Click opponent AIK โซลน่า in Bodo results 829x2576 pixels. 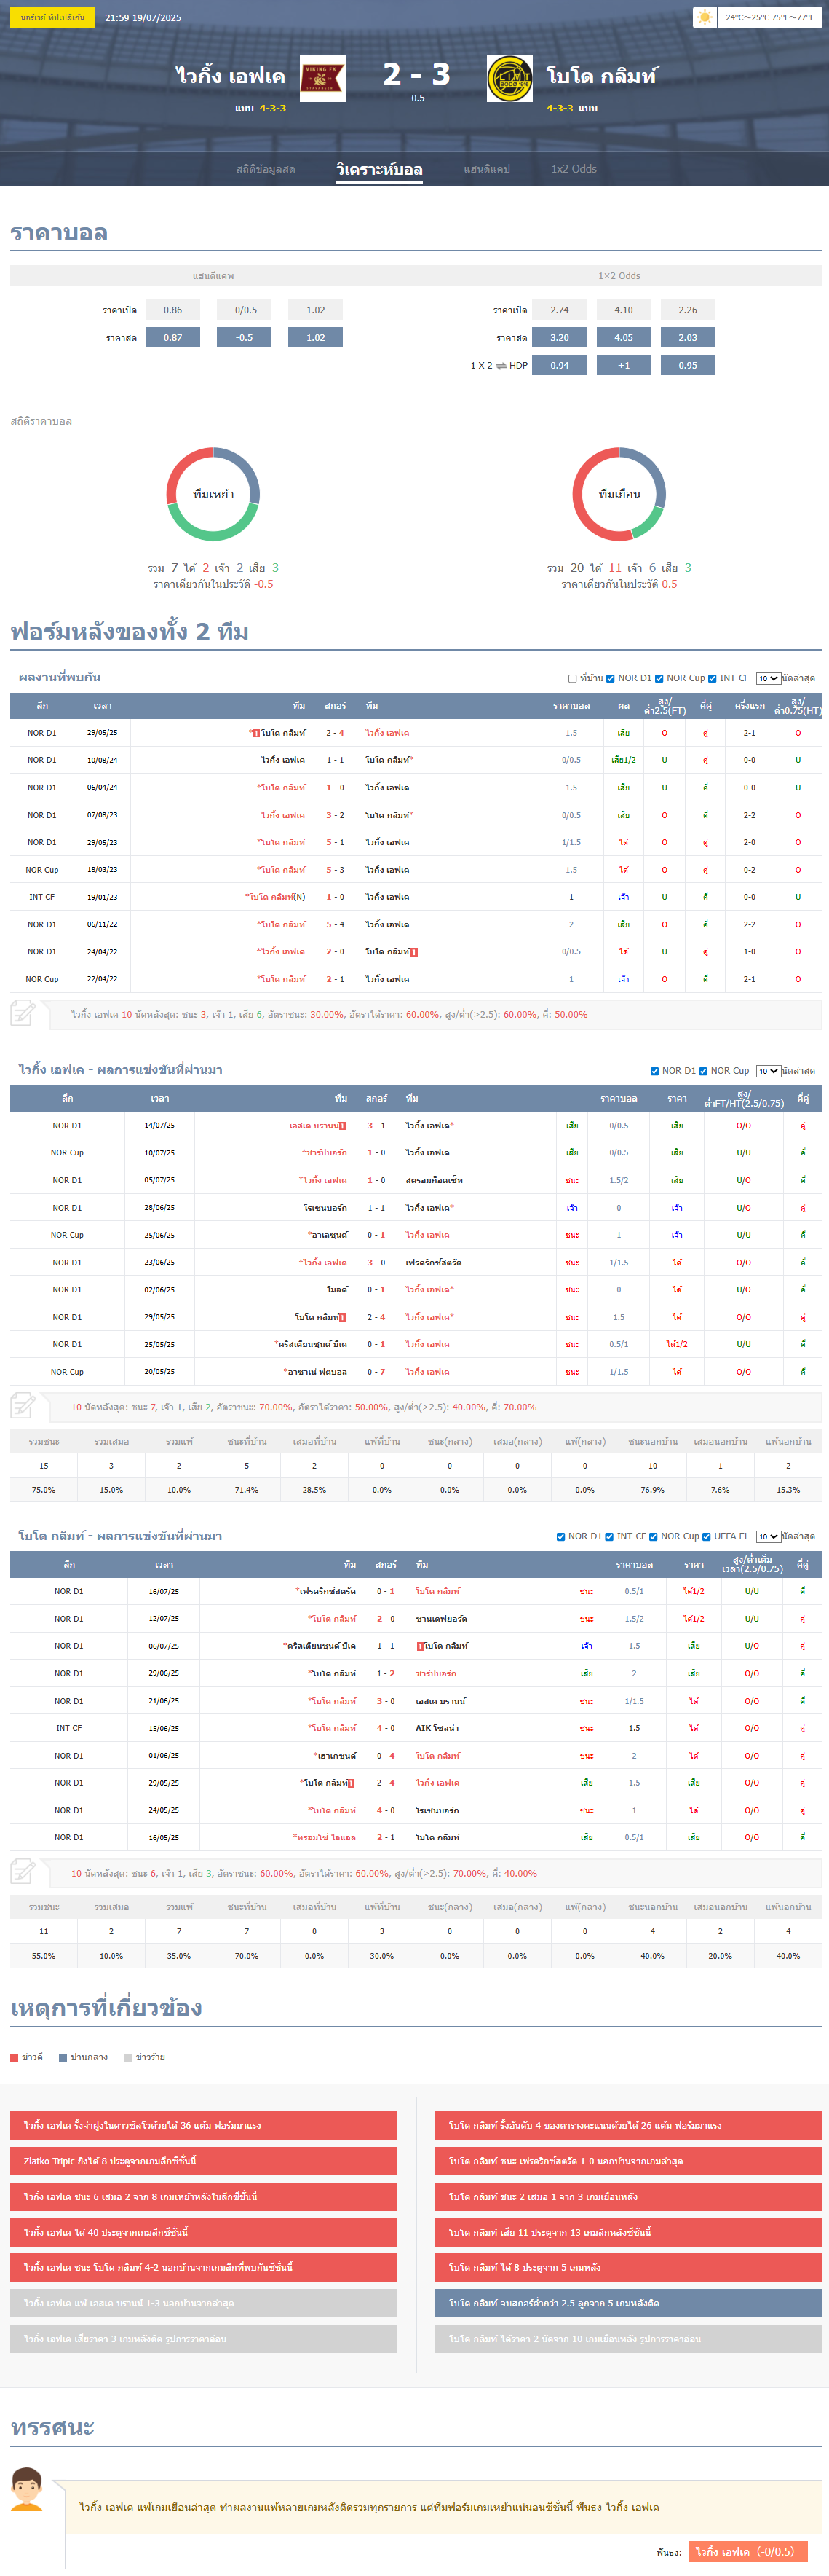pos(437,1728)
